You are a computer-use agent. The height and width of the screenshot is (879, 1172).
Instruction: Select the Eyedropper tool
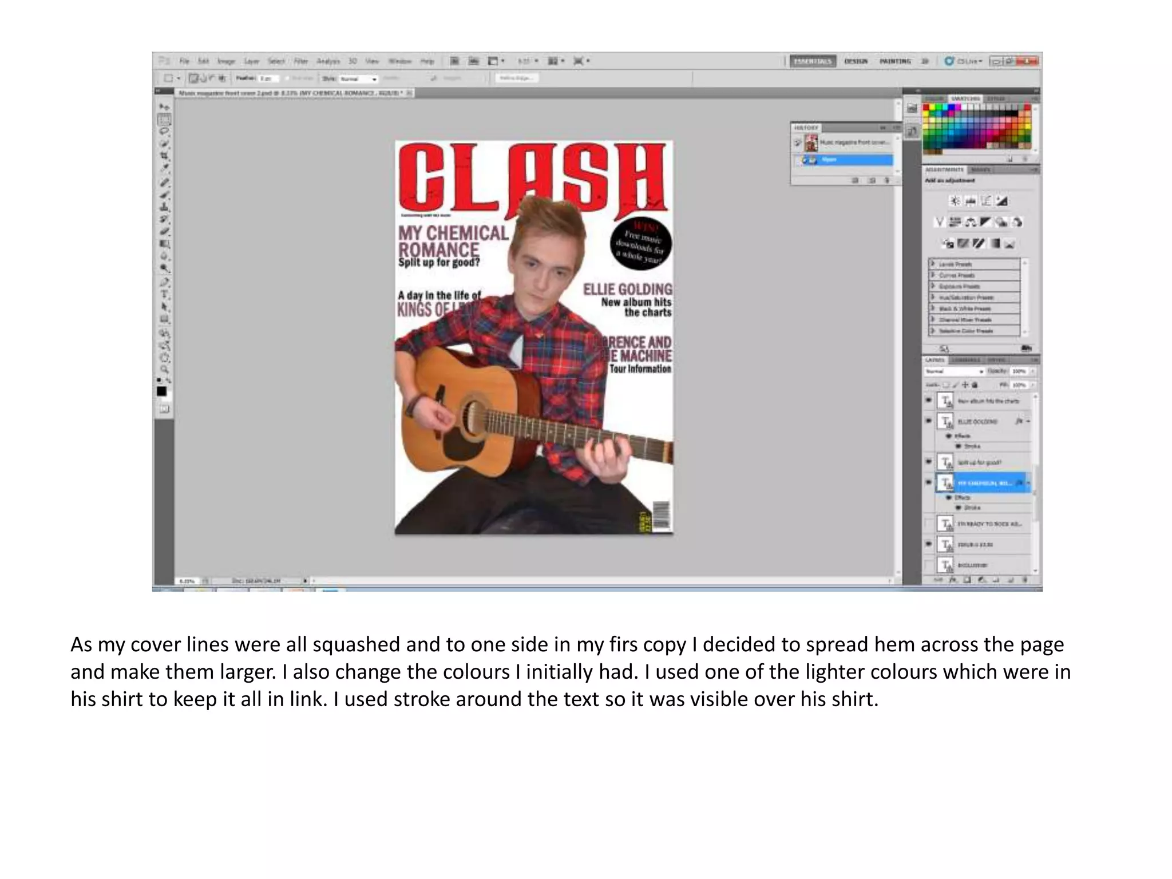pyautogui.click(x=164, y=168)
